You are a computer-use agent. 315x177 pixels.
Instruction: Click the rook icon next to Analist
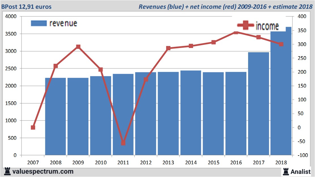click(286, 171)
